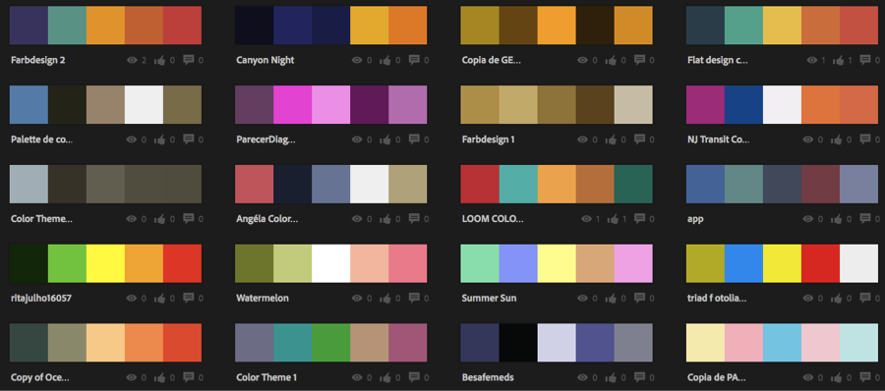The image size is (885, 391).
Task: Pick the black swatch in Besafemeds palette
Action: click(518, 343)
